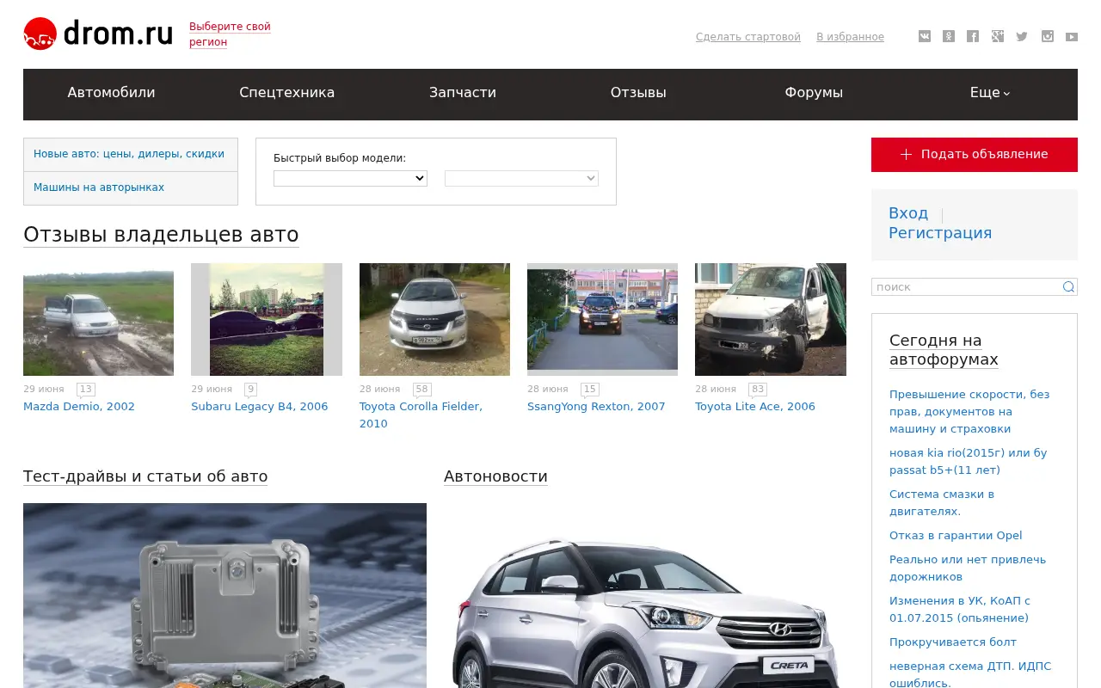Open comments count 13 for Mazda Demio
Image resolution: width=1101 pixels, height=688 pixels.
tap(86, 389)
